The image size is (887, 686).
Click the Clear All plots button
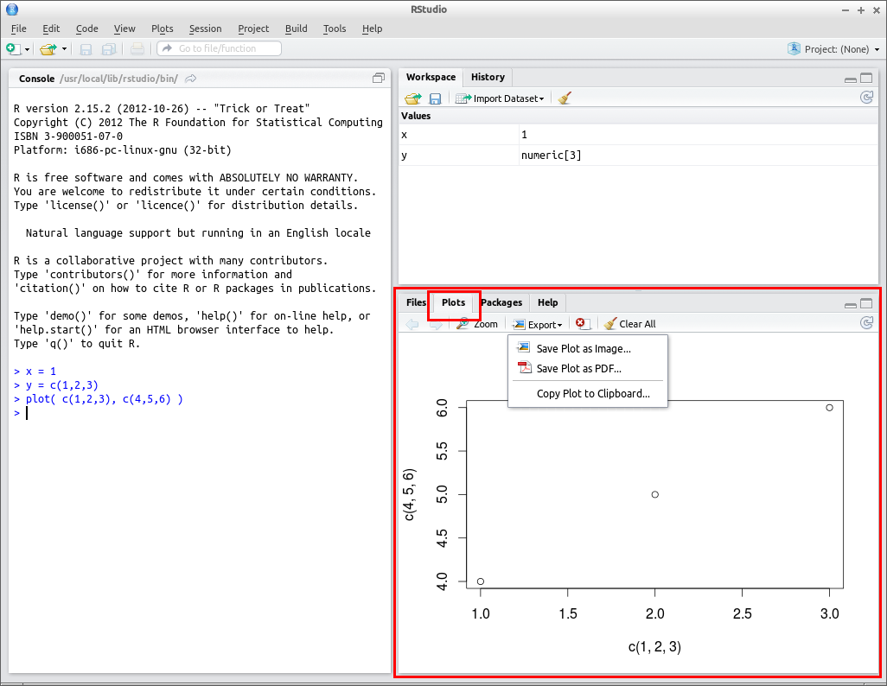pos(629,323)
